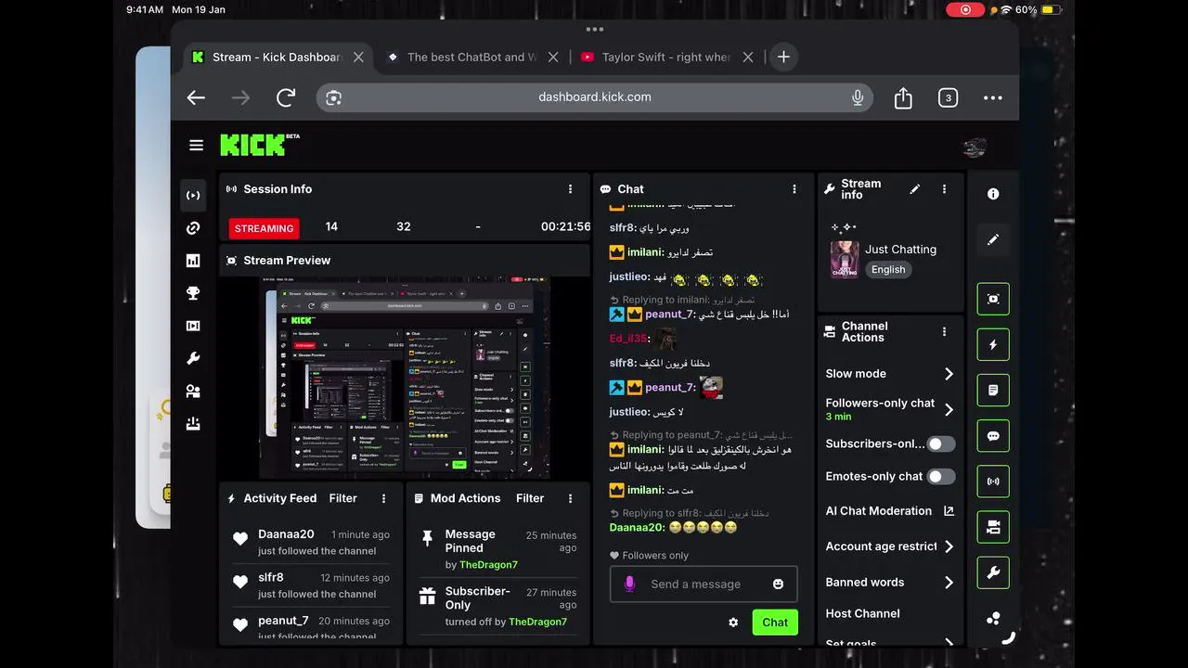Open Session Info three-dot menu
This screenshot has width=1188, height=668.
570,189
